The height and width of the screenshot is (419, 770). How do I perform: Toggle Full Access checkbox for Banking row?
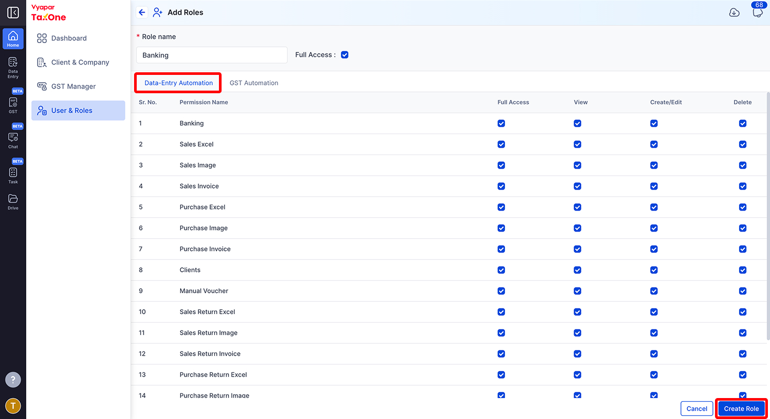(501, 123)
